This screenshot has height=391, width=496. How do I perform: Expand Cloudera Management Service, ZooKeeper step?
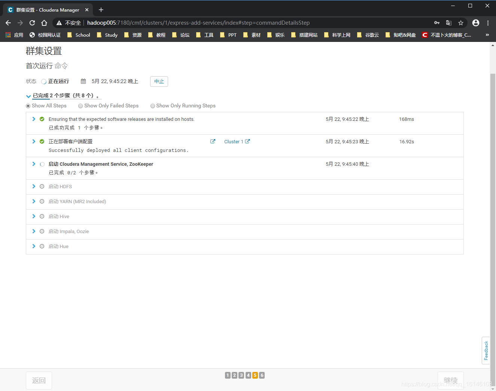coord(34,164)
